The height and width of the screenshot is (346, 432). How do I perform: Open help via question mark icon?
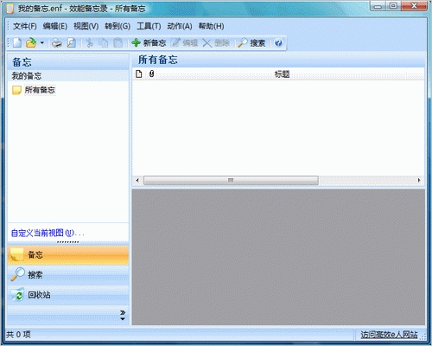coord(278,43)
